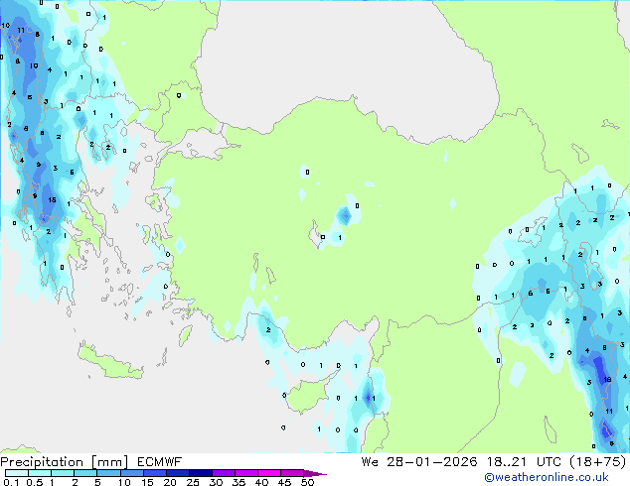Select the legend swatch between 10 and 15
This screenshot has width=630, height=486.
point(132,473)
